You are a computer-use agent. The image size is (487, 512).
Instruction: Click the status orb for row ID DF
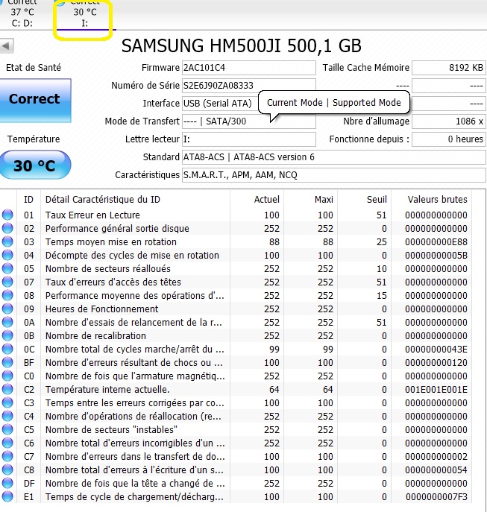(x=7, y=483)
